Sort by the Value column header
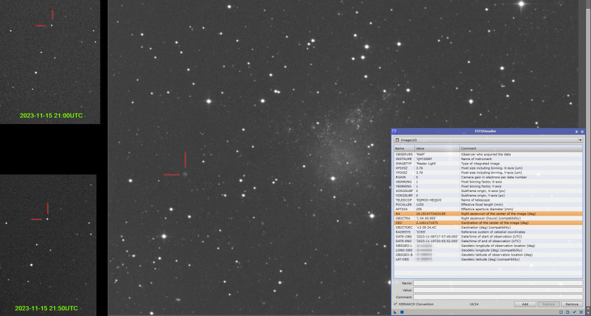Screen dimensions: 591x316 point(437,148)
